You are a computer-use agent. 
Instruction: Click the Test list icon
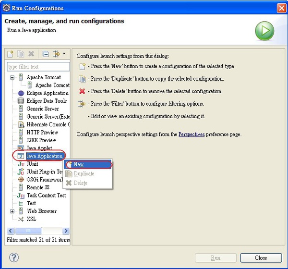pyautogui.click(x=21, y=204)
